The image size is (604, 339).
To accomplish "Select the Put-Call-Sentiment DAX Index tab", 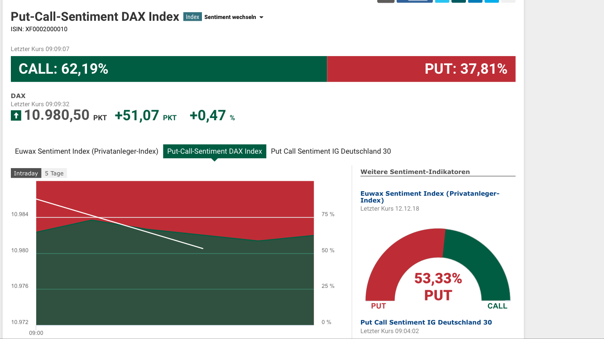I will pos(215,151).
